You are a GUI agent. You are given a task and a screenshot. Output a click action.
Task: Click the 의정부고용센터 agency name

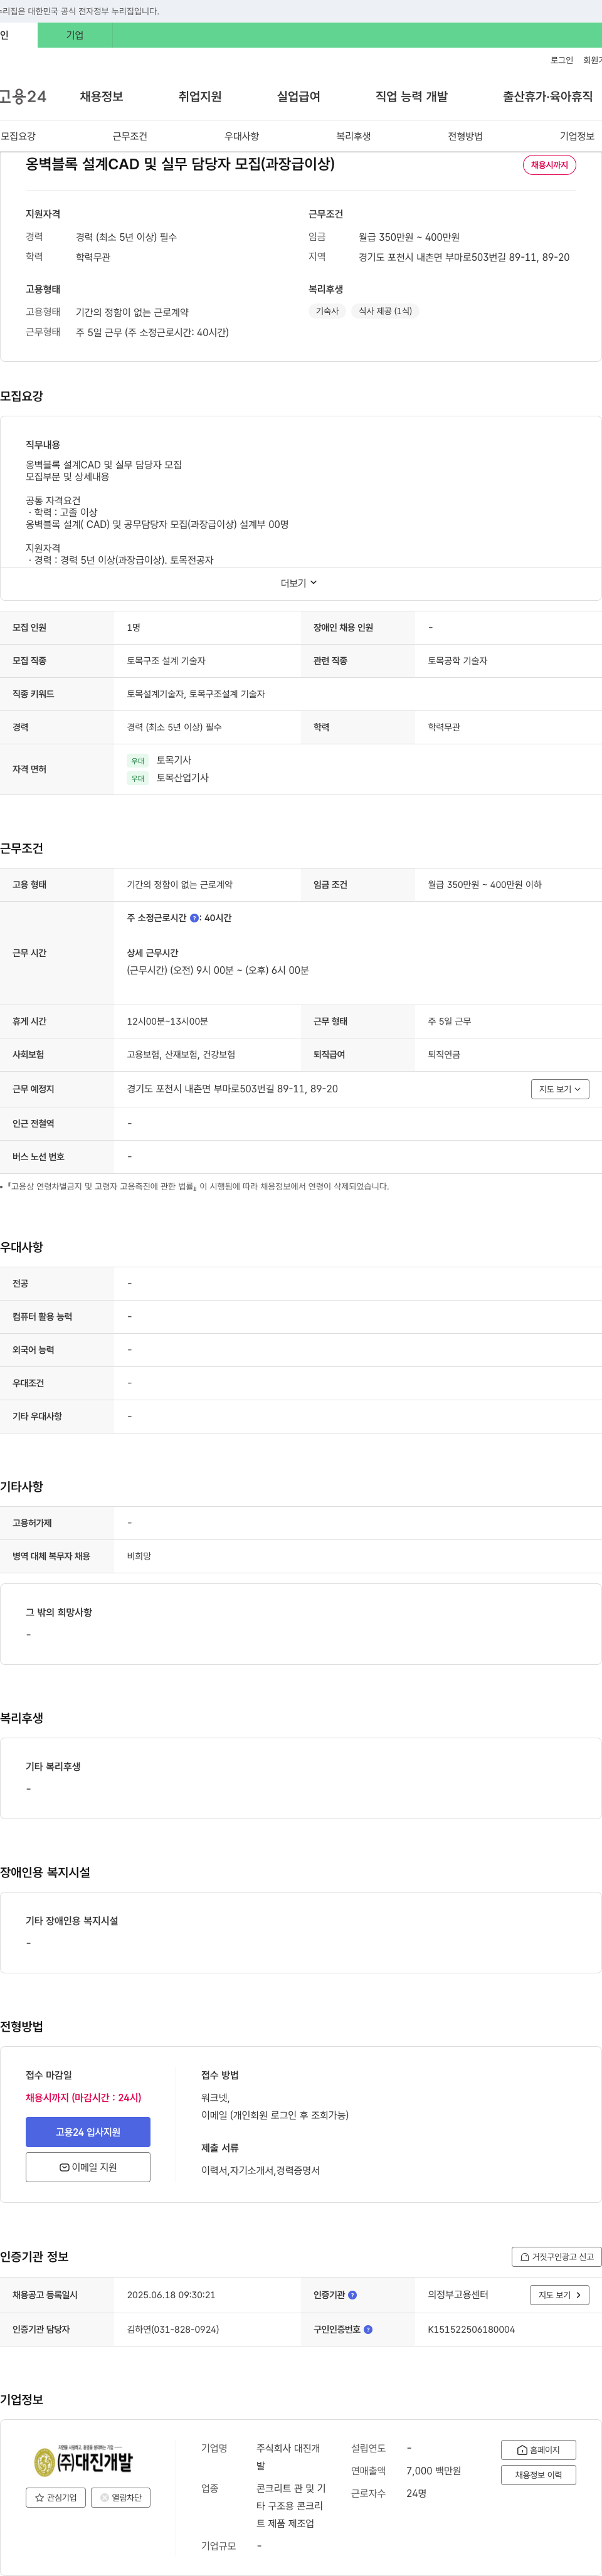pyautogui.click(x=458, y=2295)
